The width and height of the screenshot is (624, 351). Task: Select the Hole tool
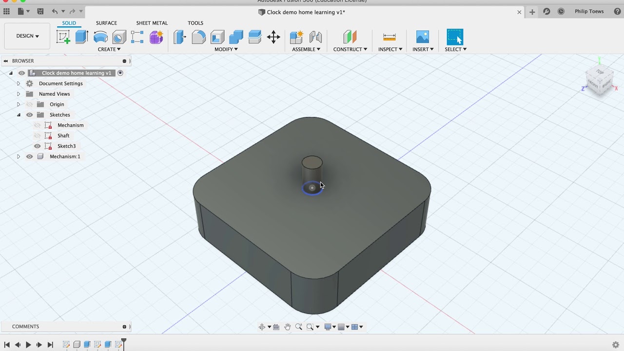[119, 37]
